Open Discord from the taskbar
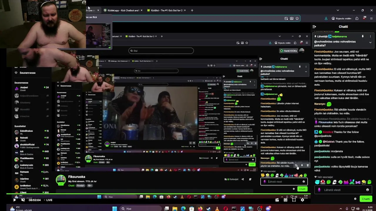This screenshot has width=376, height=211. click(x=268, y=209)
